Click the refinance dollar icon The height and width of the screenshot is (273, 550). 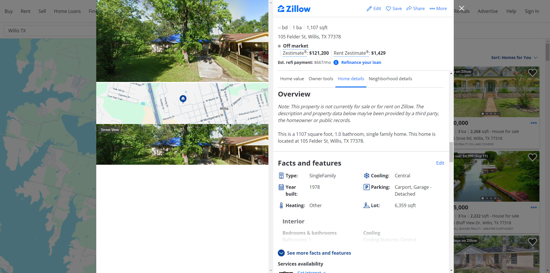pos(336,62)
